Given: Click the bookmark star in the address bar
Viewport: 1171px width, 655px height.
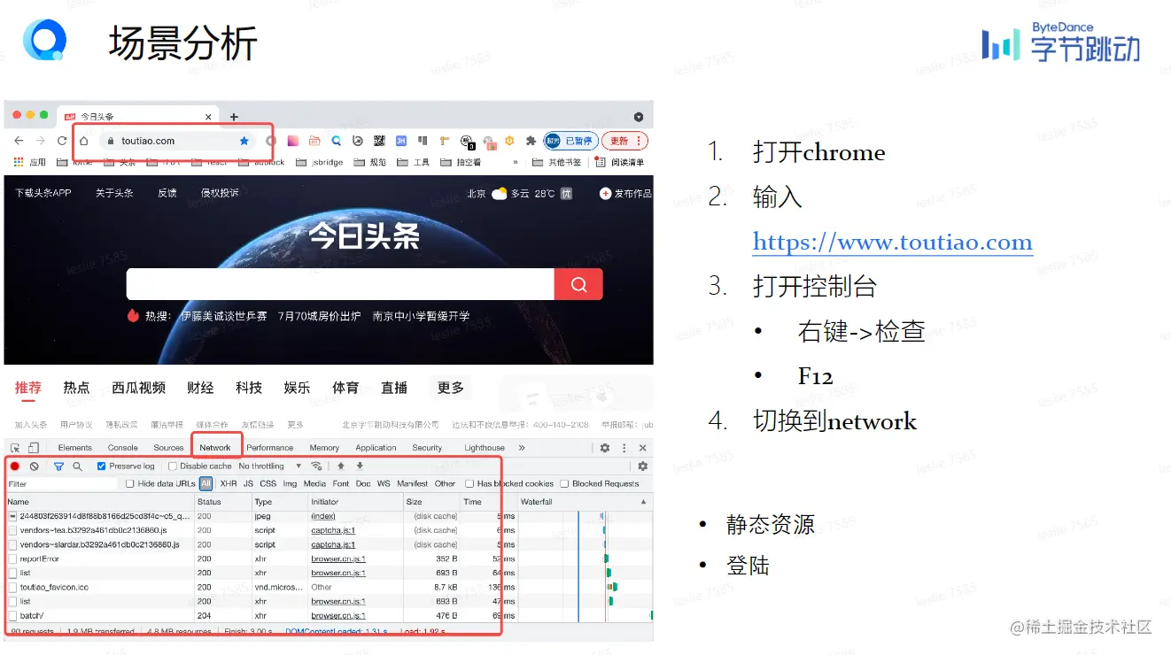Looking at the screenshot, I should [x=244, y=141].
